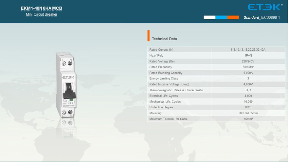Click the Thermo-magnetic Release Characteristic label
288x162 pixels.
tap(176, 90)
